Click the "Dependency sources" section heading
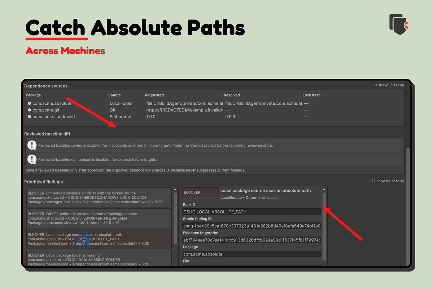The image size is (433, 289). pyautogui.click(x=46, y=86)
